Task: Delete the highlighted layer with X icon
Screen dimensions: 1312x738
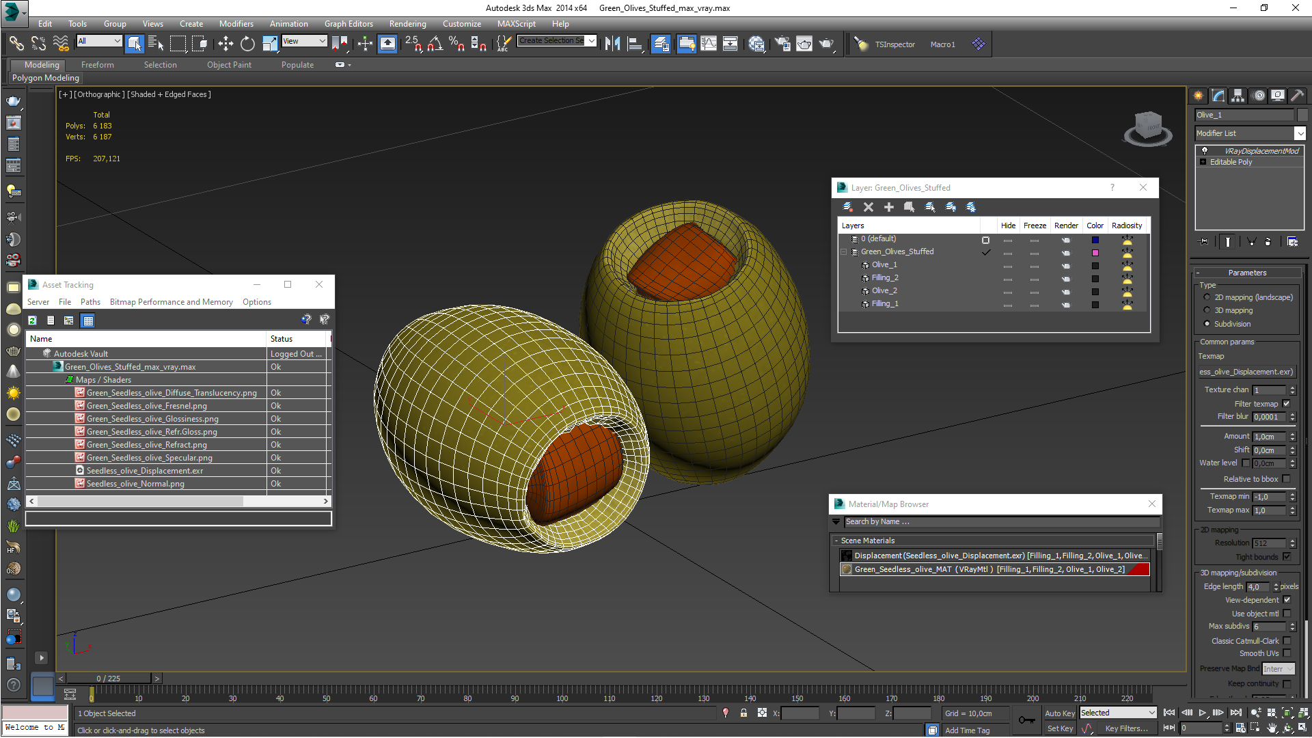Action: click(x=868, y=207)
